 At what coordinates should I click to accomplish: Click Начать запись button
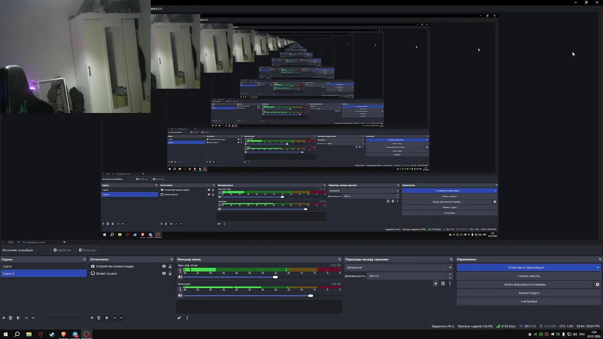pyautogui.click(x=529, y=276)
